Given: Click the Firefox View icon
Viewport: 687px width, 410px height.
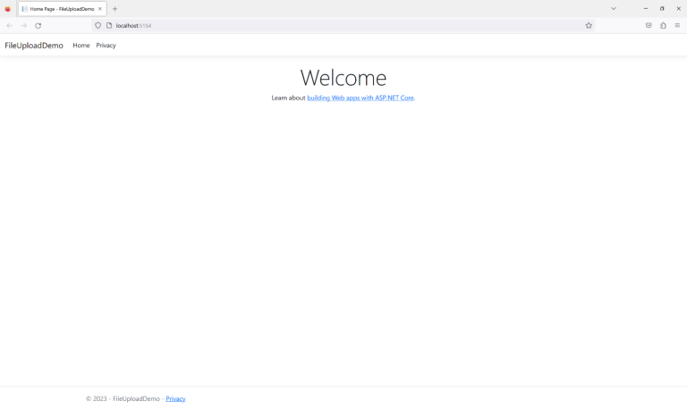Looking at the screenshot, I should click(8, 9).
